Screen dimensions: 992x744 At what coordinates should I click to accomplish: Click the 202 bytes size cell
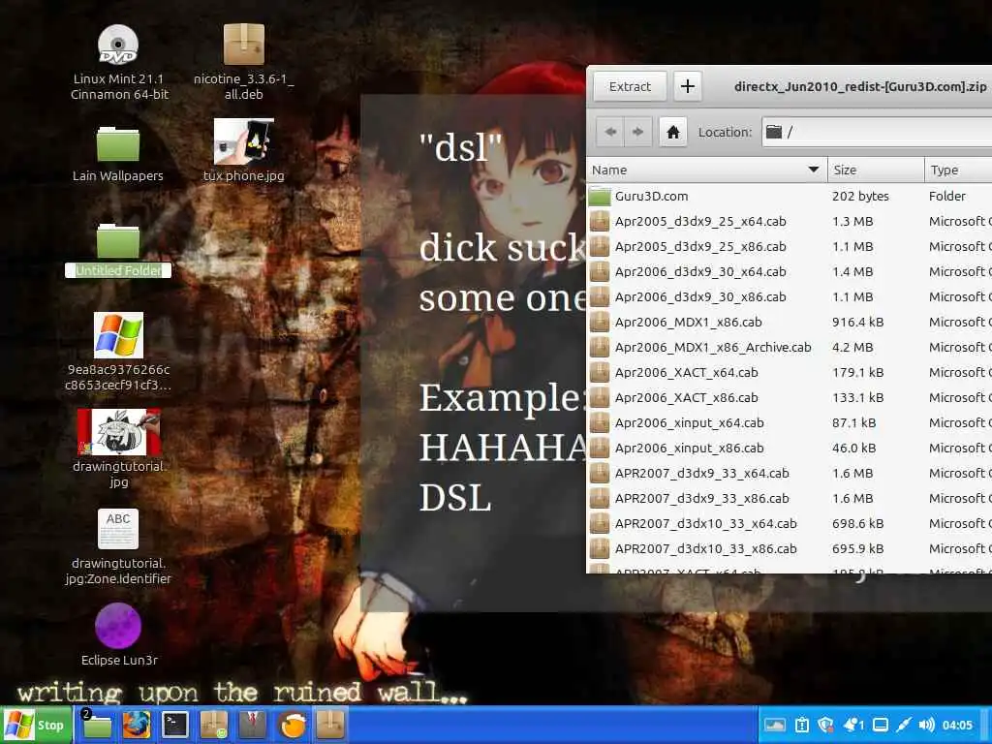click(x=860, y=196)
